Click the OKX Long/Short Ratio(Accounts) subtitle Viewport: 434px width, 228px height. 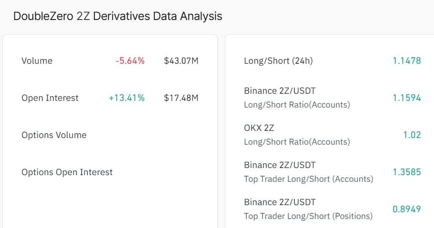pyautogui.click(x=297, y=142)
